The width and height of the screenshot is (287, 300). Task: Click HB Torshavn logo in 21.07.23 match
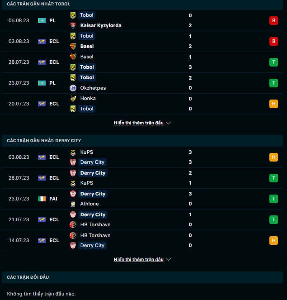coord(73,224)
